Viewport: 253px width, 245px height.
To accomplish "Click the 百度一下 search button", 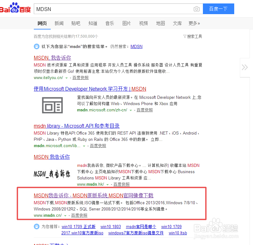I will [x=218, y=9].
